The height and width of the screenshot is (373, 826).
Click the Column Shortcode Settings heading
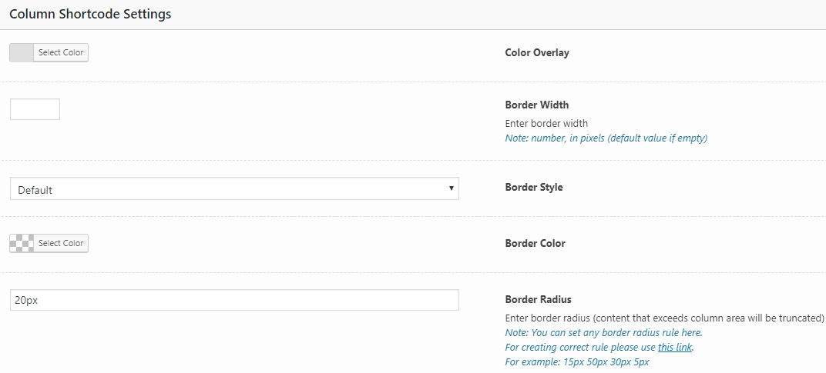tap(90, 14)
